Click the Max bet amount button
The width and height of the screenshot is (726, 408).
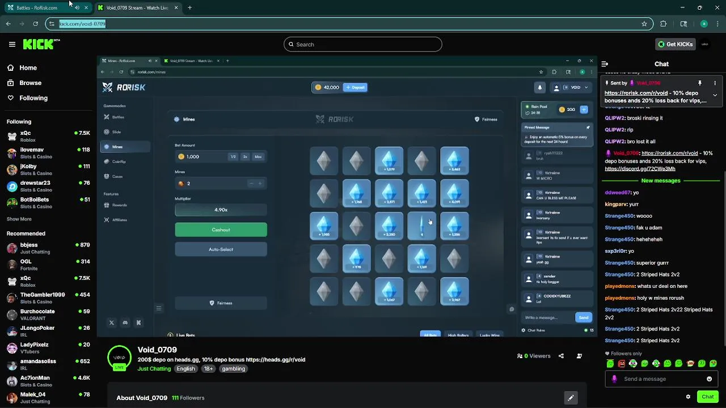point(258,156)
